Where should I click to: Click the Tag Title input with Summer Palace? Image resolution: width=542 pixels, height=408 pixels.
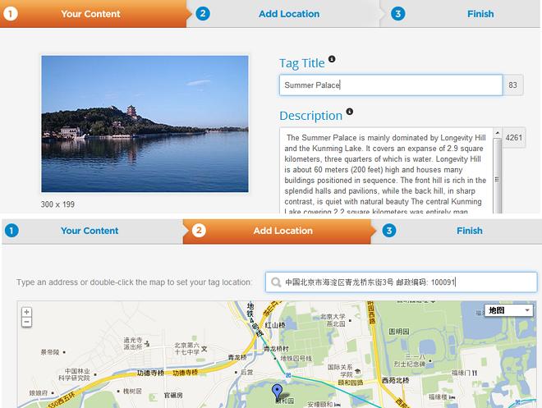pyautogui.click(x=391, y=85)
